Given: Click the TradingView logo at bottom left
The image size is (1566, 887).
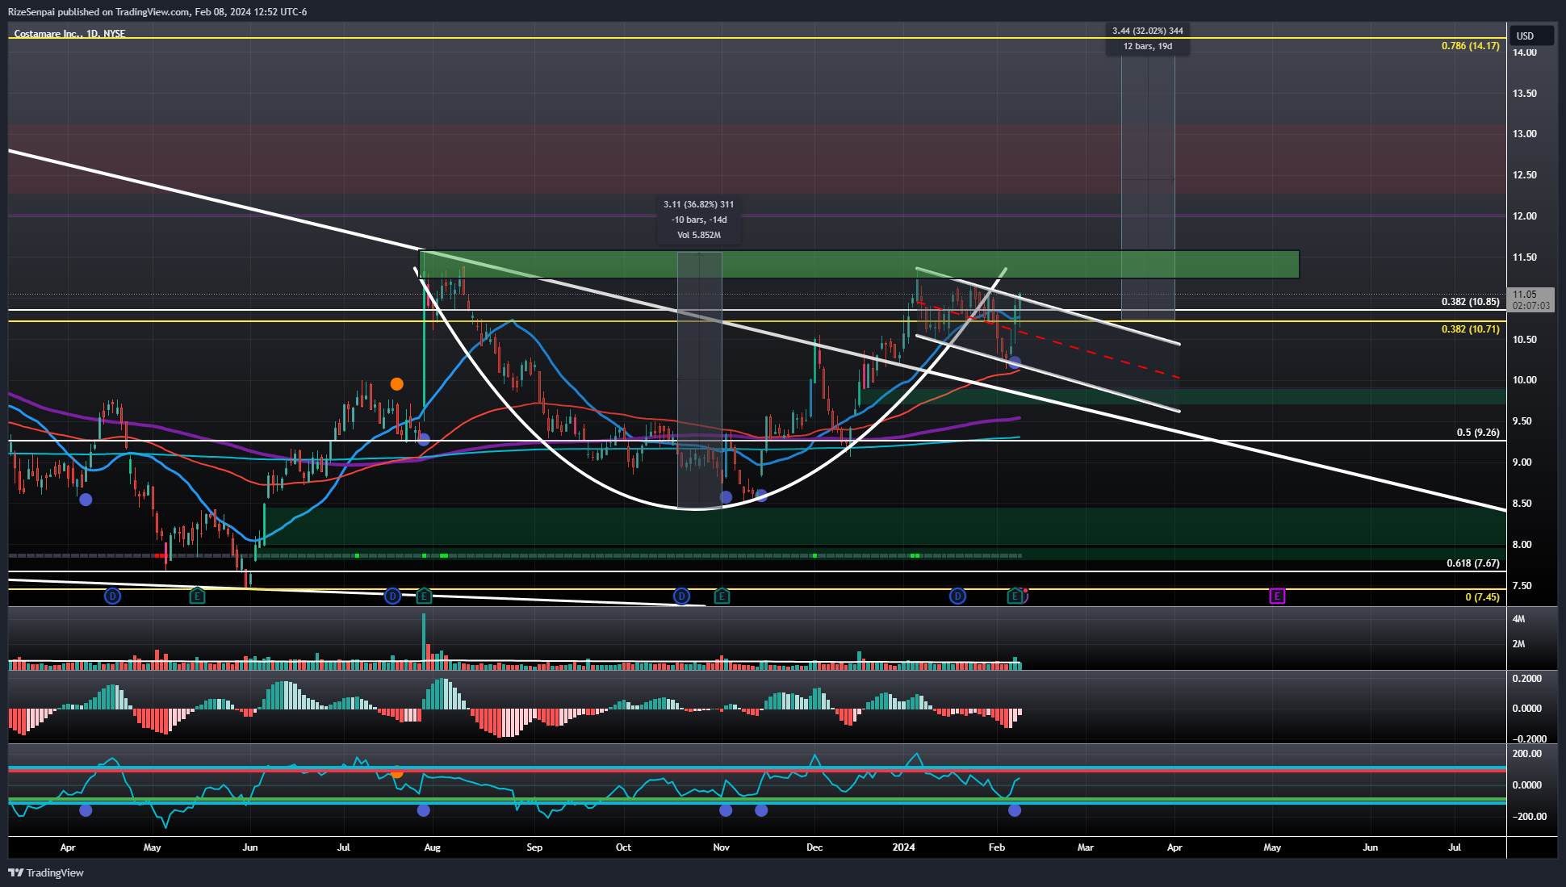Looking at the screenshot, I should click(x=46, y=872).
